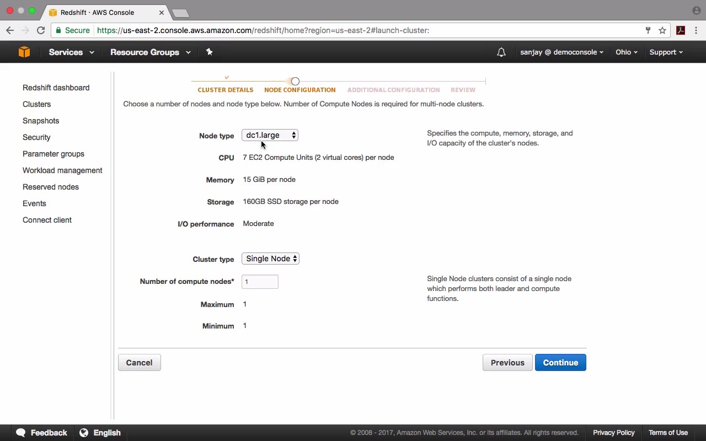The image size is (706, 441).
Task: Click the Adobe PDF extension icon
Action: [681, 30]
